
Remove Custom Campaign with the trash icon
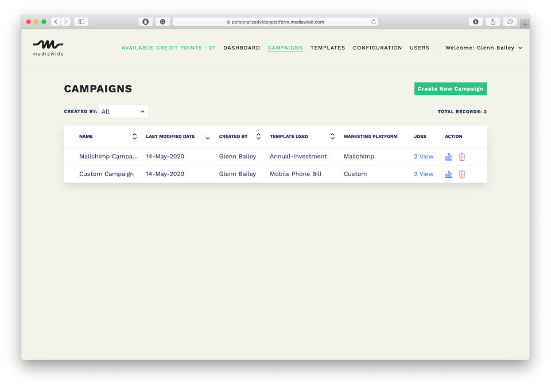click(x=462, y=174)
